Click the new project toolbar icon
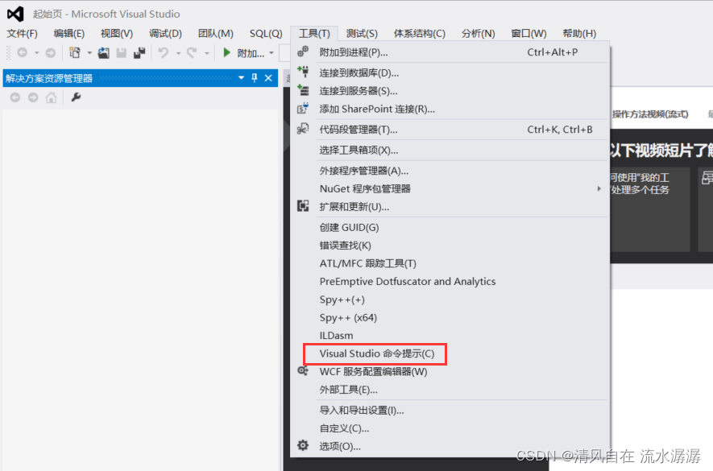Image resolution: width=713 pixels, height=471 pixels. click(75, 53)
